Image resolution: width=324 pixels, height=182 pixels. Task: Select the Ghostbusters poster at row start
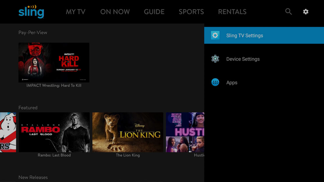[8, 132]
